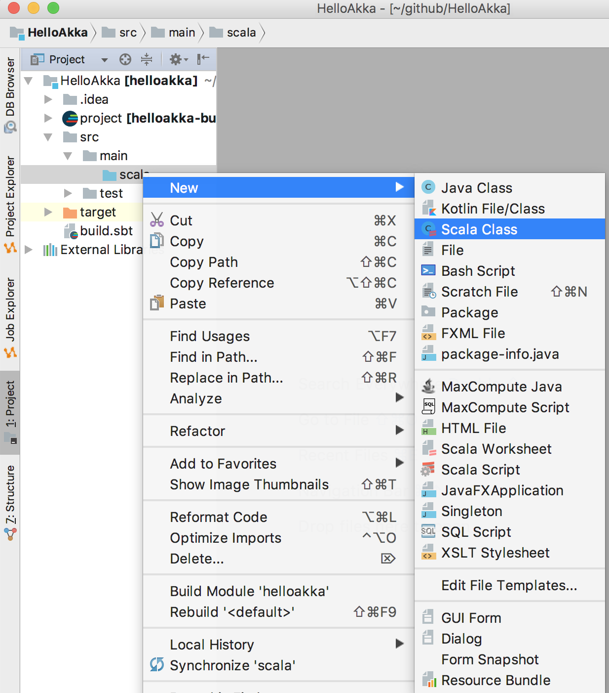Open the Project view dropdown
This screenshot has width=609, height=693.
105,60
